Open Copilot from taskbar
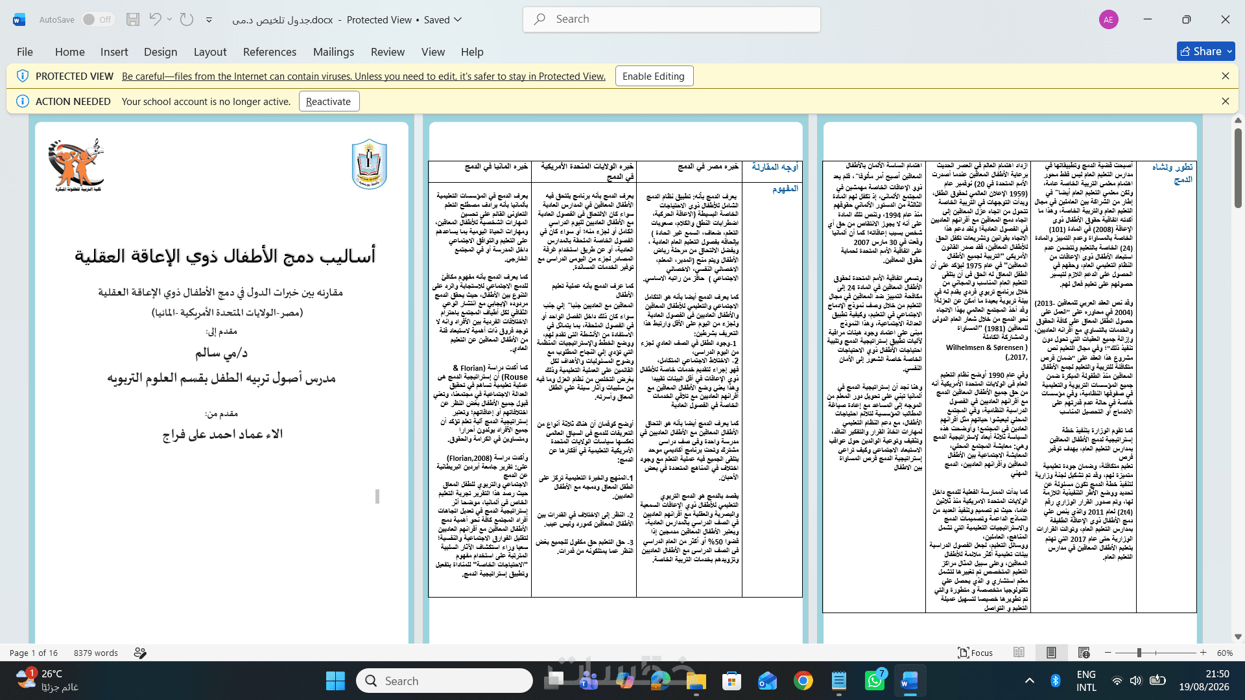1245x700 pixels. tap(625, 681)
